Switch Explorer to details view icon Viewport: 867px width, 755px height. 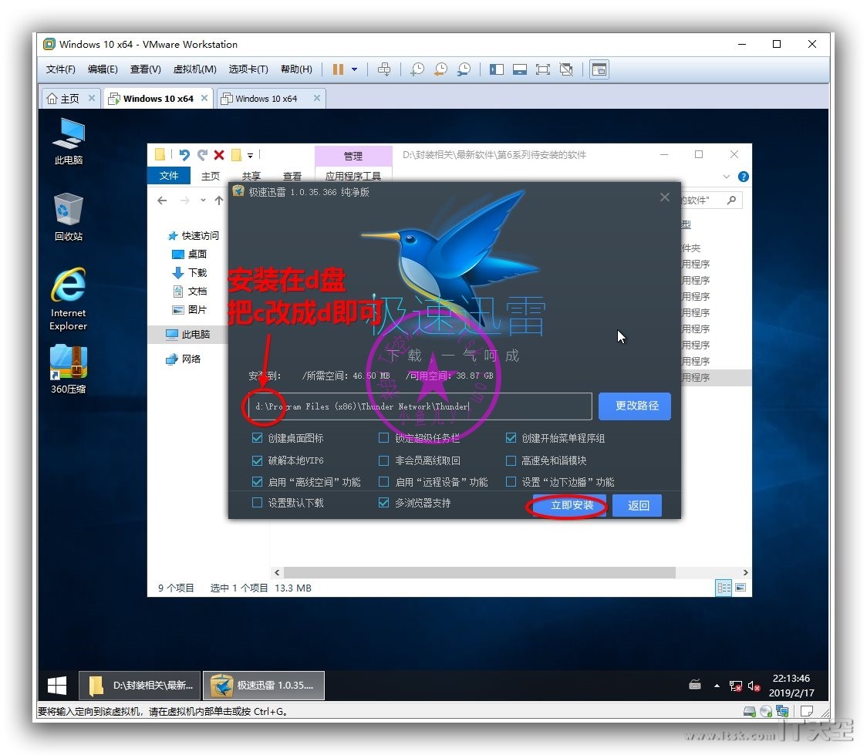(x=724, y=588)
